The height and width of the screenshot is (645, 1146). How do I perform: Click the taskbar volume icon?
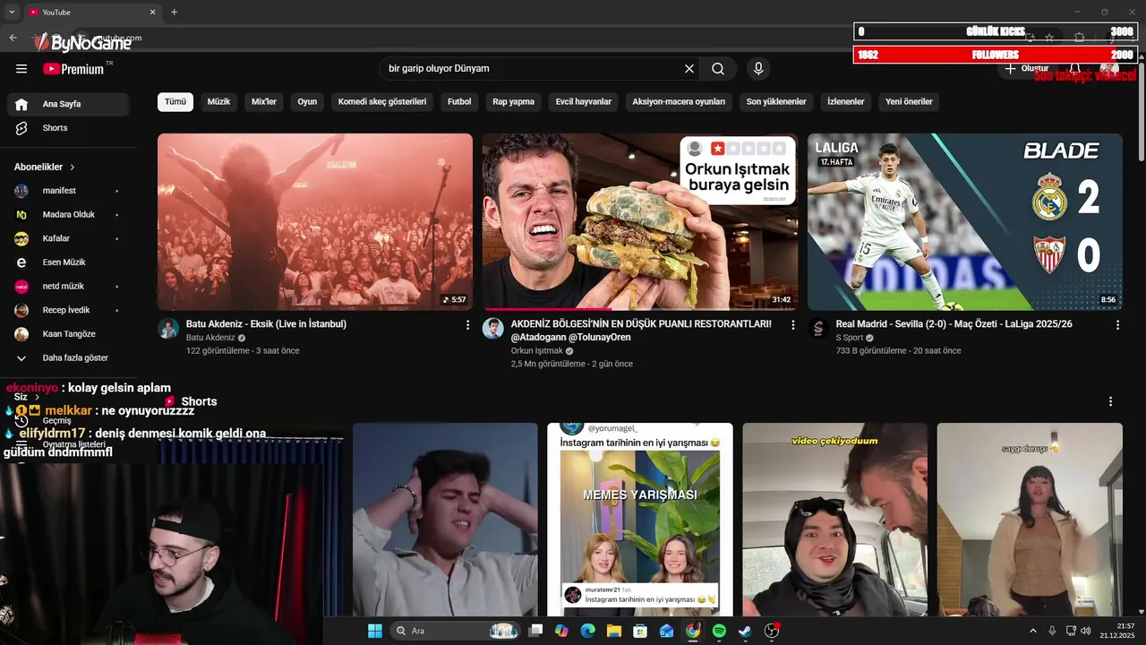(1086, 631)
